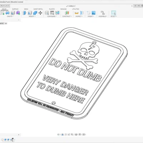This screenshot has height=143, width=143.
Task: Switch to the PLASTIC tab
Action: tap(52, 9)
